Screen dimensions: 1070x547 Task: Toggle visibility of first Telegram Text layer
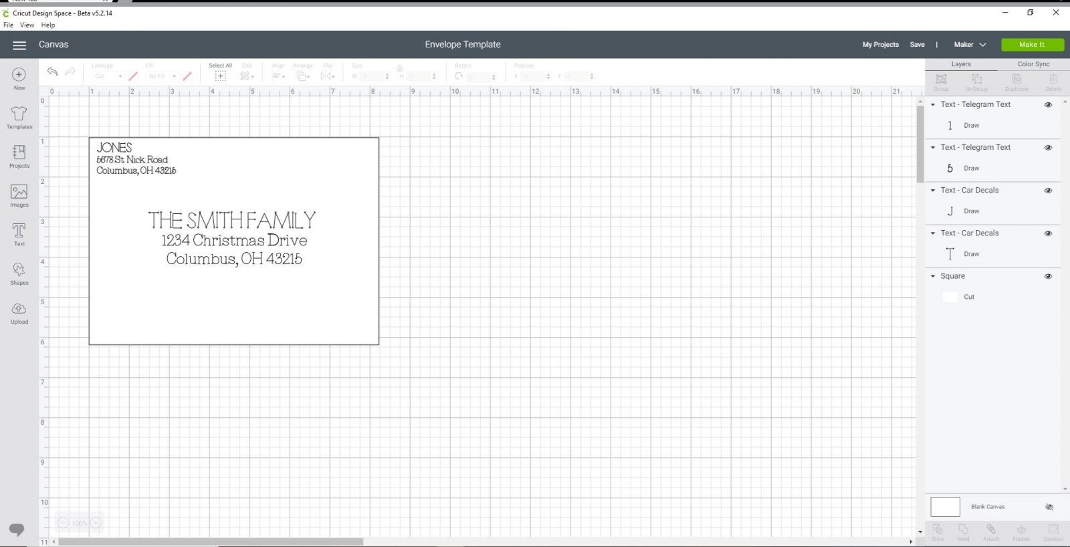click(1048, 105)
